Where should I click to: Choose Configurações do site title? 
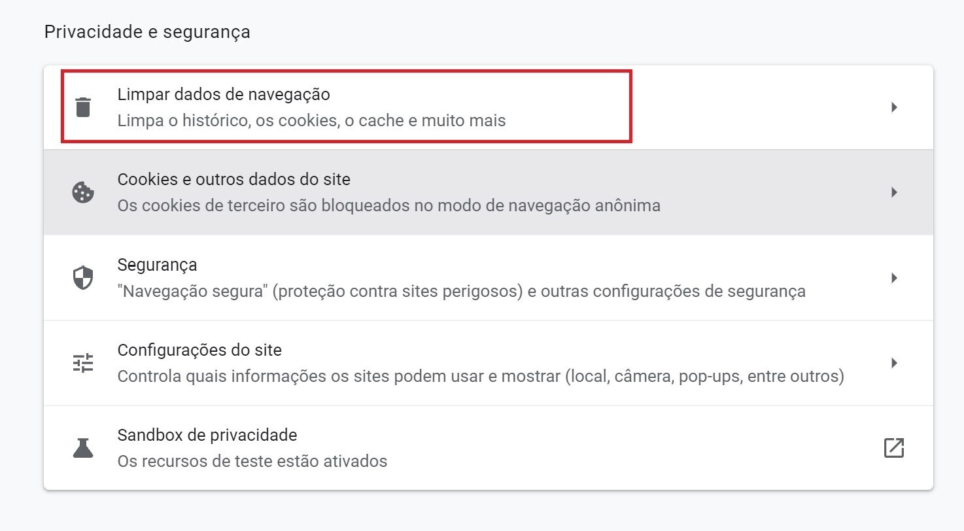pyautogui.click(x=199, y=350)
